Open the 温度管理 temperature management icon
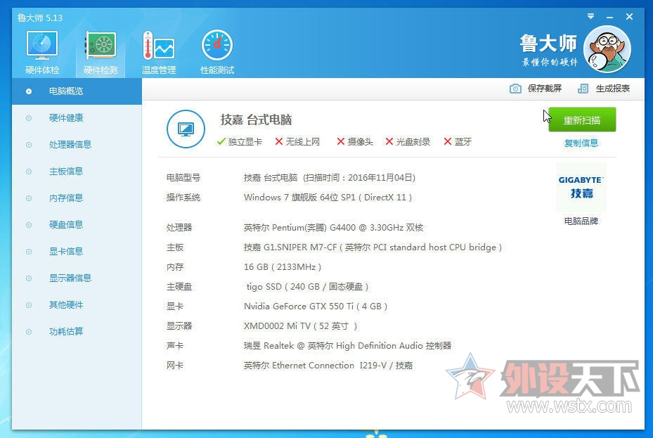The height and width of the screenshot is (438, 653). point(159,53)
